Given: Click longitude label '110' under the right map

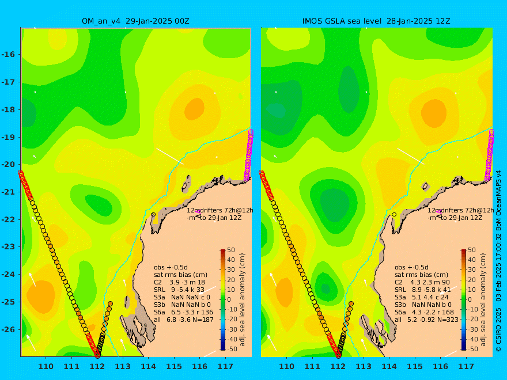Looking at the screenshot, I should (286, 366).
